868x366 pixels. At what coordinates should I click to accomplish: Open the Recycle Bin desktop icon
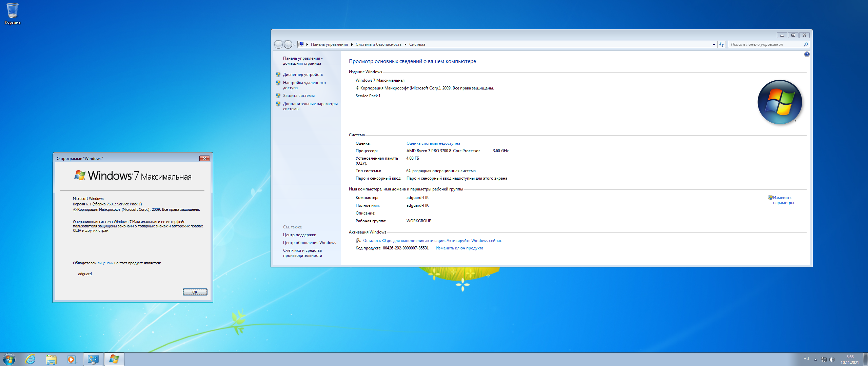tap(12, 14)
